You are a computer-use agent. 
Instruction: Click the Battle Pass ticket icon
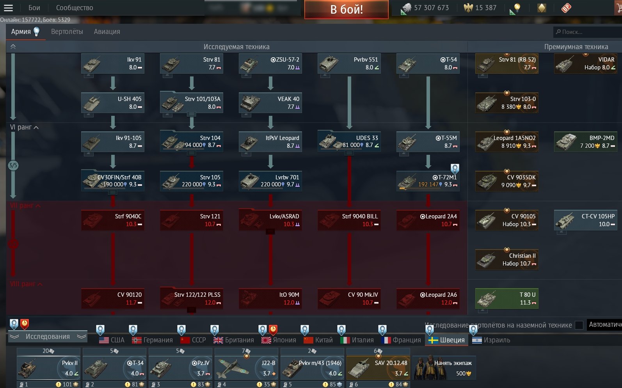(566, 8)
